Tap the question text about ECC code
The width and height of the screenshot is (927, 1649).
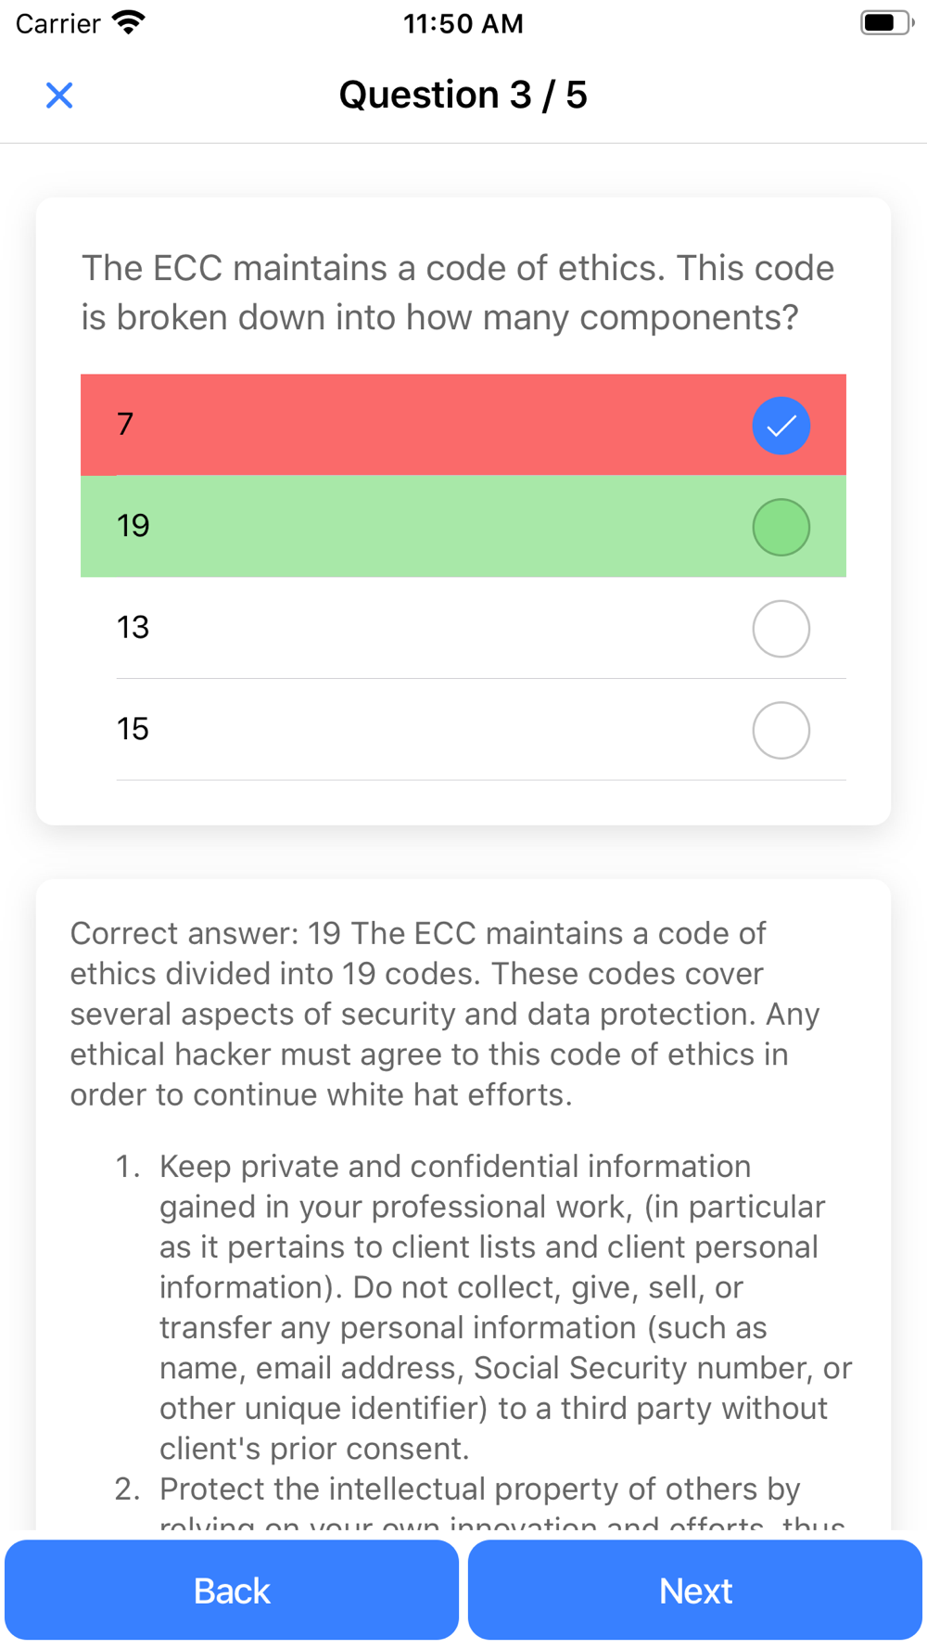[458, 292]
